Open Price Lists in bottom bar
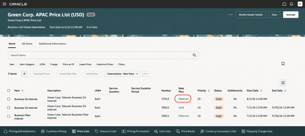Screen dimensions: 305x136 coord(81,131)
